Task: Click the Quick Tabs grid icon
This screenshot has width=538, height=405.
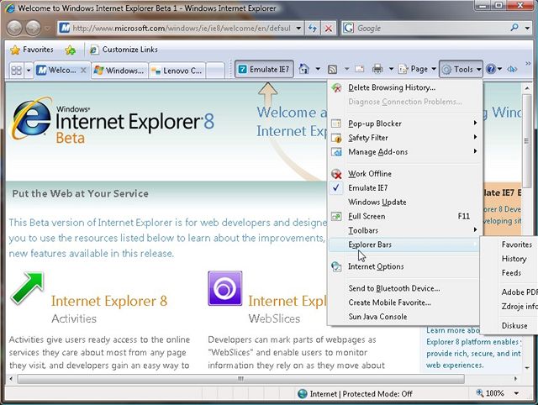Action: pos(16,71)
